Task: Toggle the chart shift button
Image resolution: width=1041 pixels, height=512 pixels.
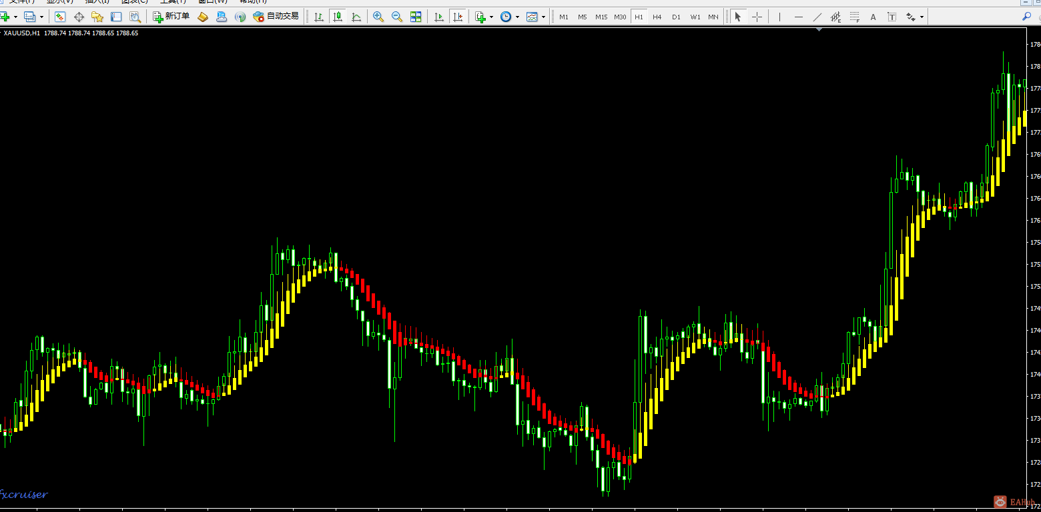Action: point(458,17)
